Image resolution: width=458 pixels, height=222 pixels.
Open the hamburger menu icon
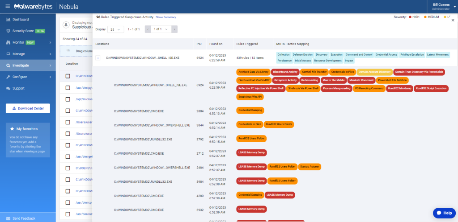pos(8,6)
